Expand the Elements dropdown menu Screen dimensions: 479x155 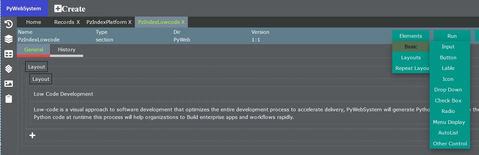[x=410, y=36]
